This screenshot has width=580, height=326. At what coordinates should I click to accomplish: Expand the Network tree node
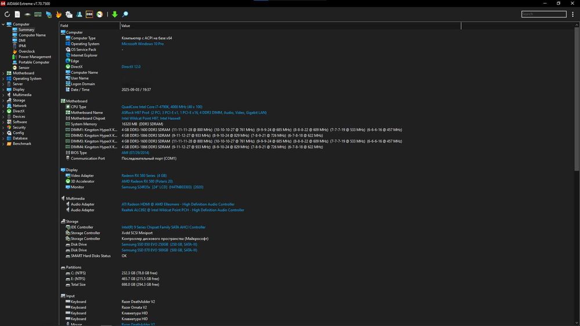3,105
